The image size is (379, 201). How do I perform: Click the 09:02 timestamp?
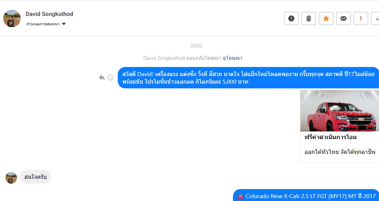196,46
